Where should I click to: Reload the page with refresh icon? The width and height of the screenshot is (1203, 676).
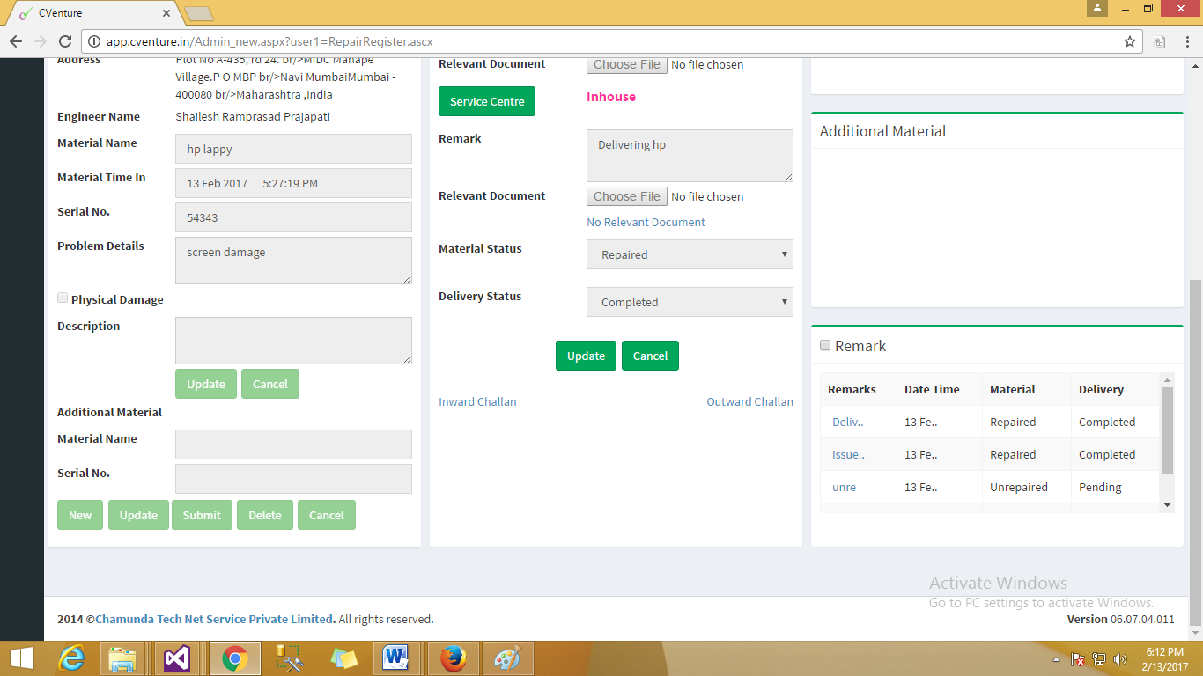tap(65, 41)
